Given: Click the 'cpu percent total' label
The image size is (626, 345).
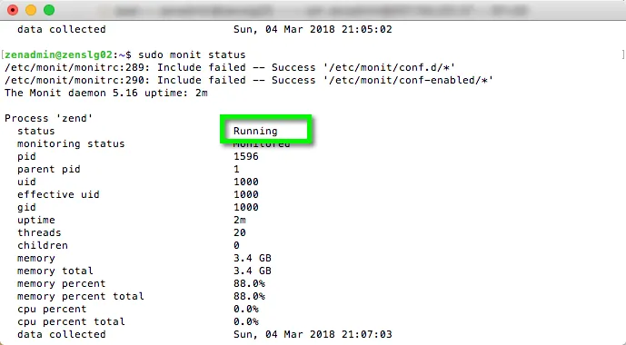Looking at the screenshot, I should [x=71, y=322].
